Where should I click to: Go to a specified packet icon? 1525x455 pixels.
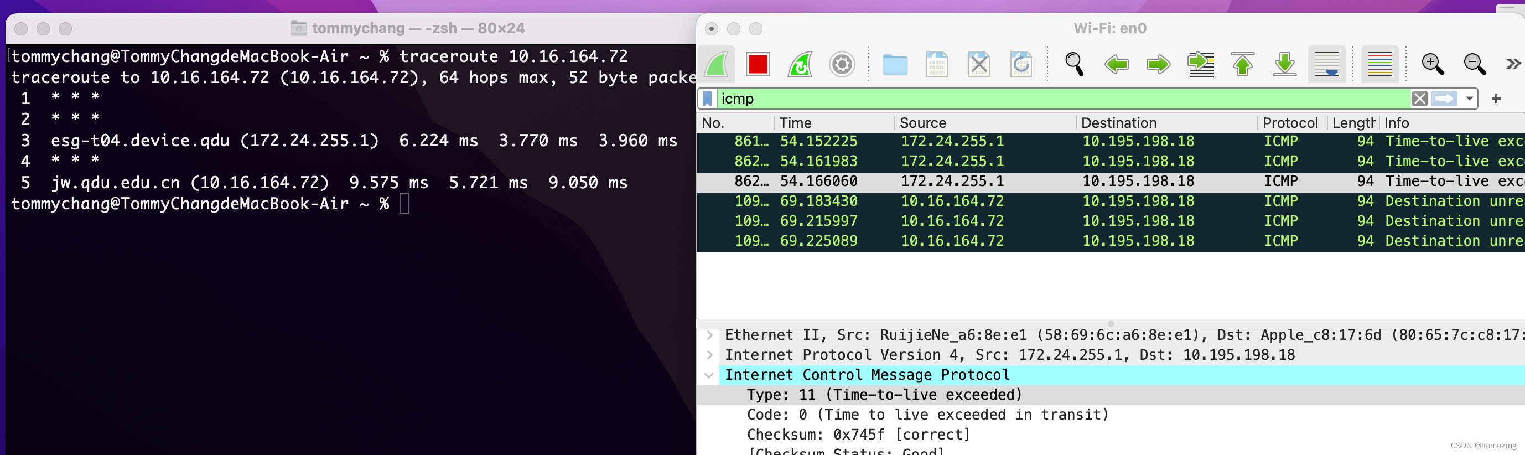pyautogui.click(x=1201, y=64)
